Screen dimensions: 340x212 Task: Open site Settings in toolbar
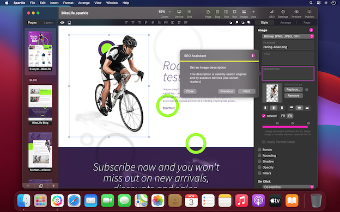(283, 14)
